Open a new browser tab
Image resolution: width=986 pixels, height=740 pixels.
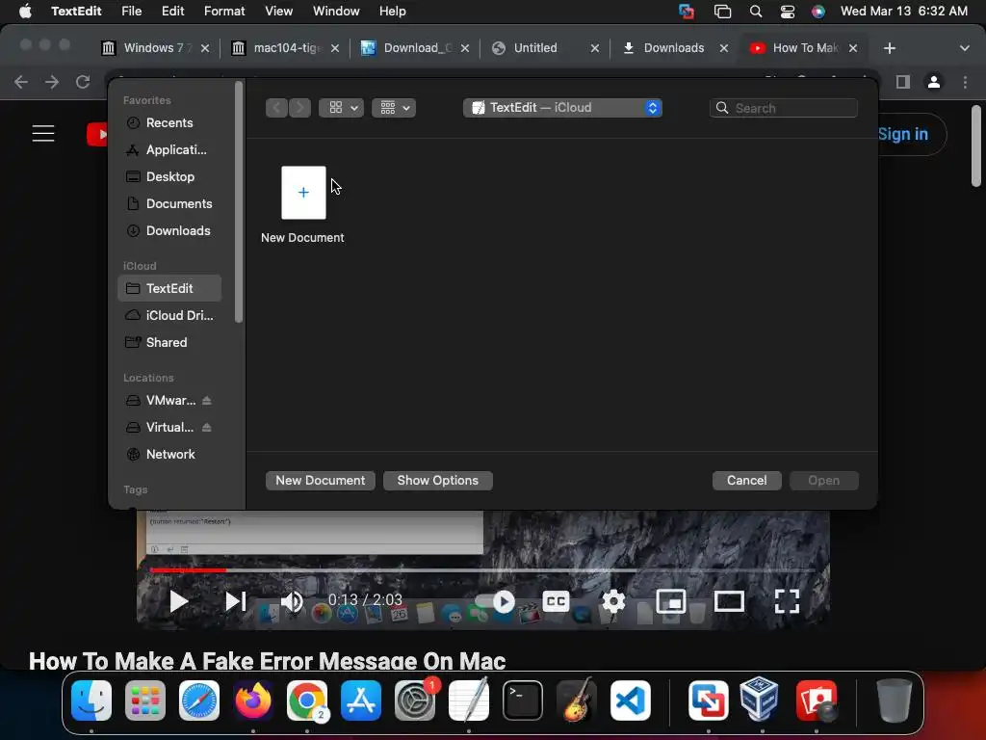click(889, 48)
